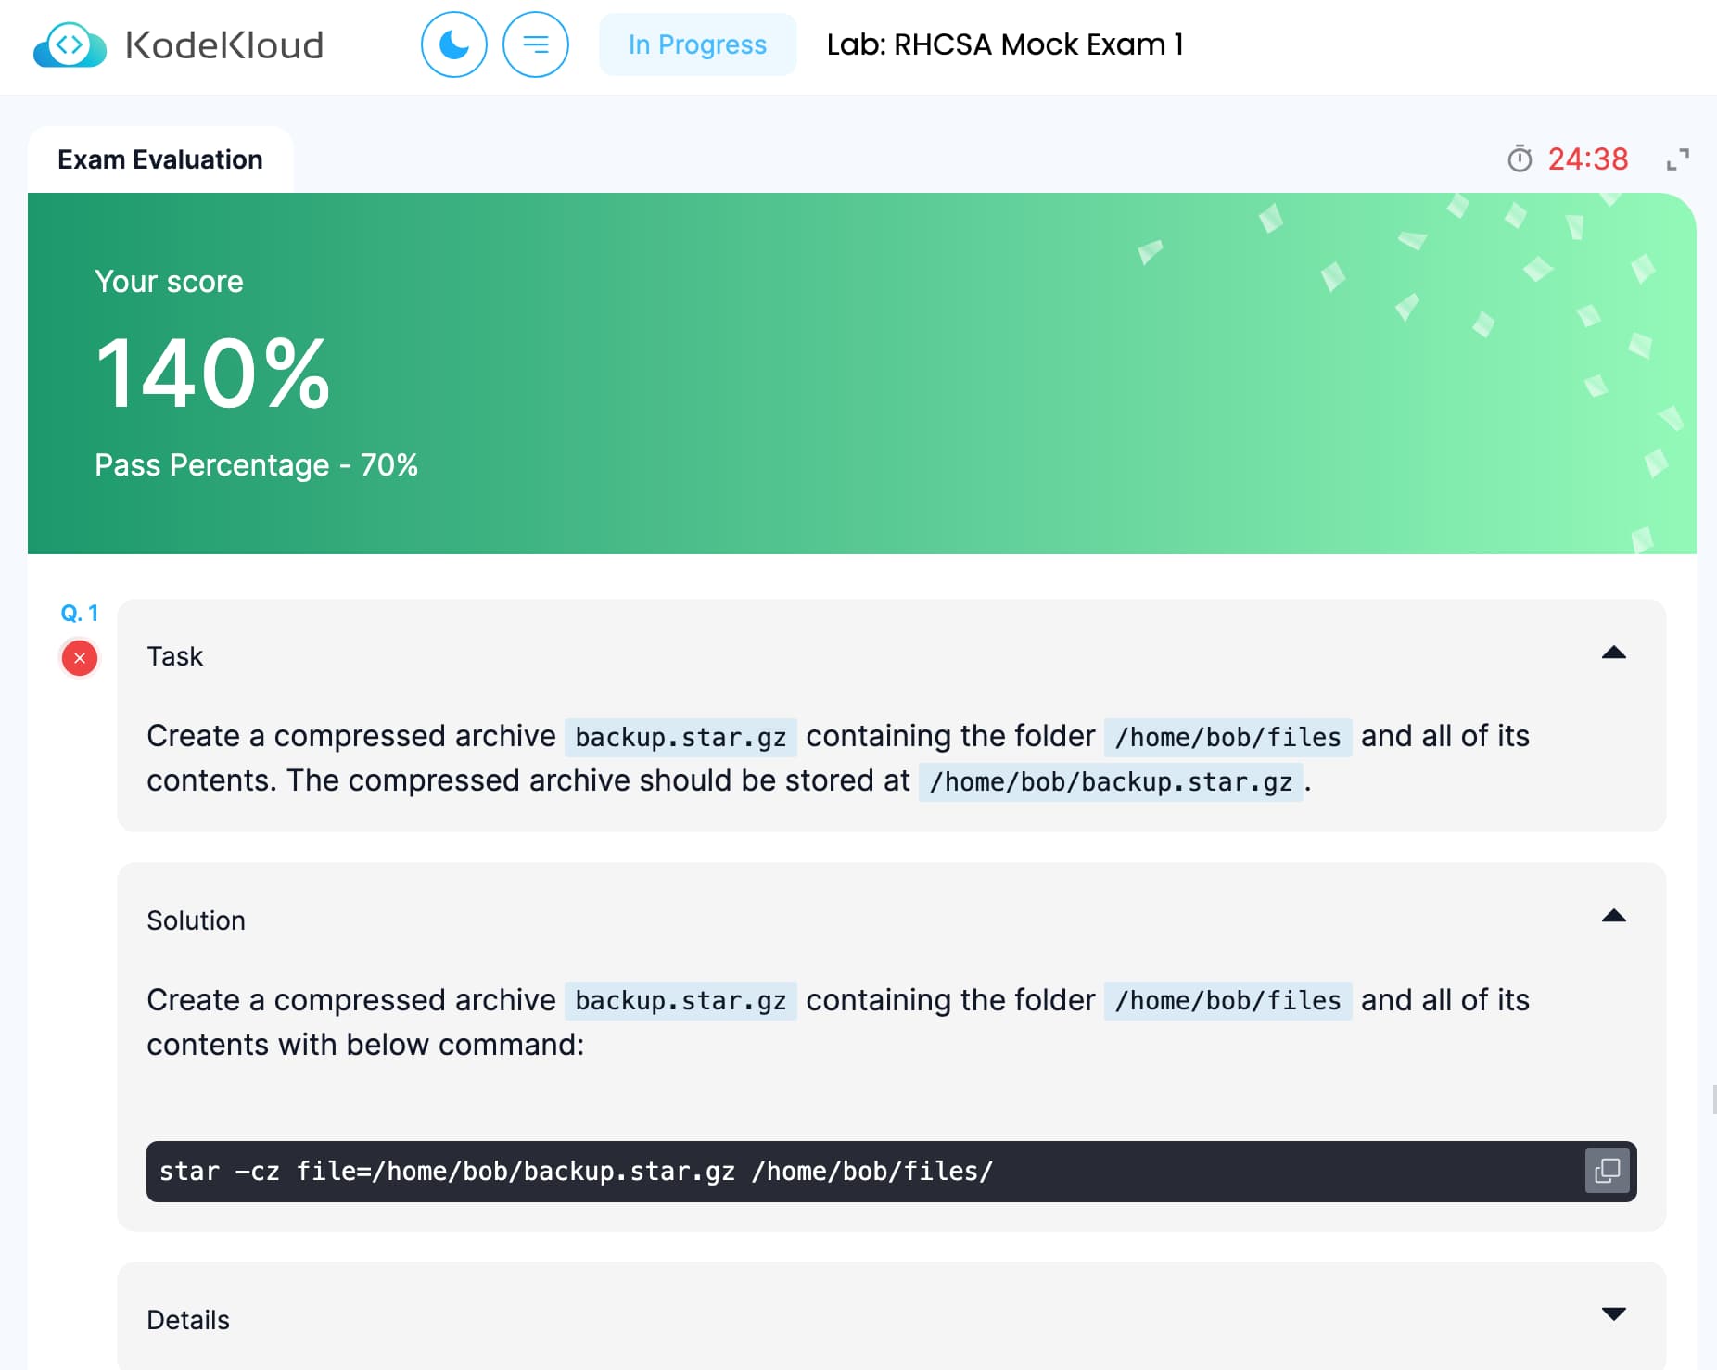Click the Task section heading
This screenshot has width=1717, height=1370.
[174, 656]
